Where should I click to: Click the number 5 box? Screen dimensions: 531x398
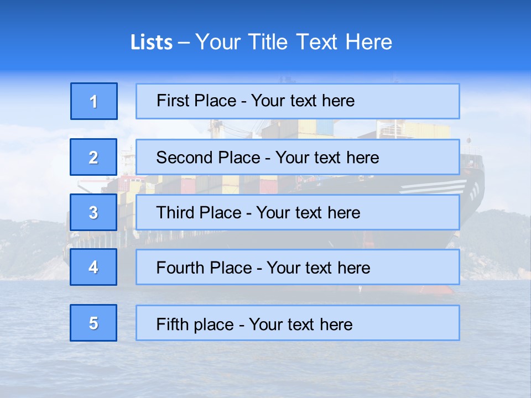pyautogui.click(x=93, y=323)
